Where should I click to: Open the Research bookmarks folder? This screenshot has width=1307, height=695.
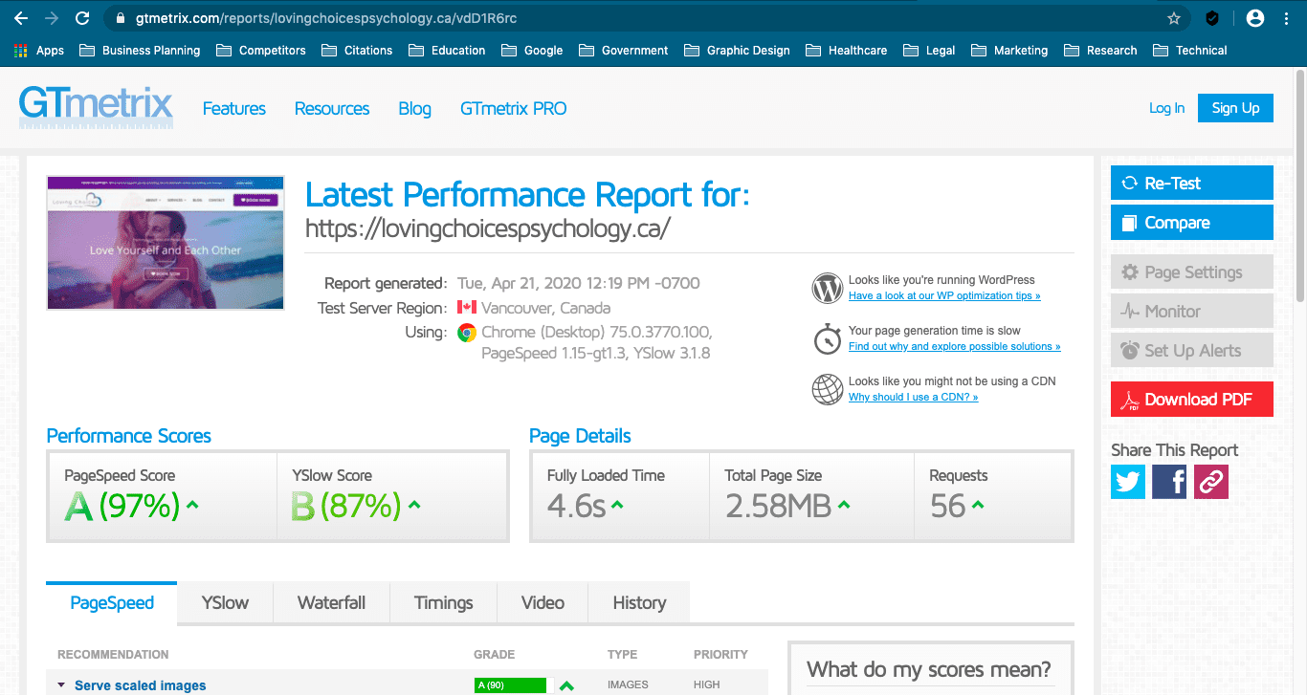click(1100, 51)
